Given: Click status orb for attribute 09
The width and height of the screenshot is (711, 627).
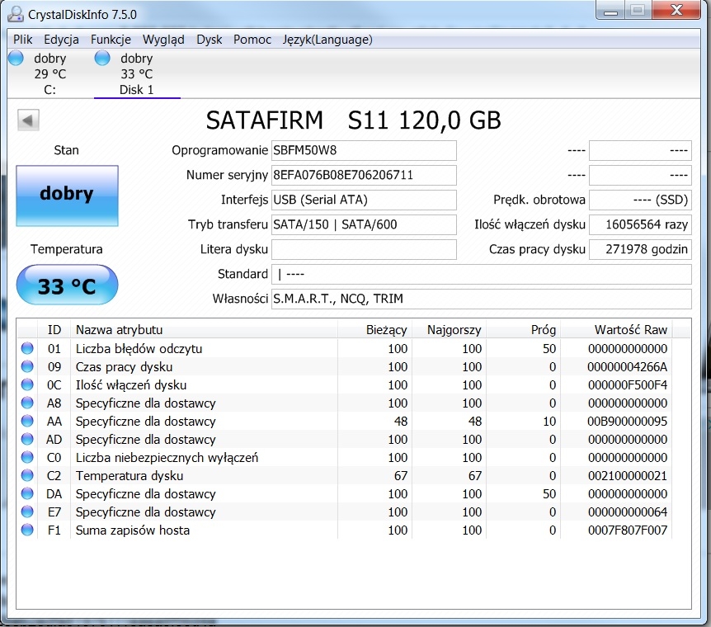Looking at the screenshot, I should click(27, 366).
